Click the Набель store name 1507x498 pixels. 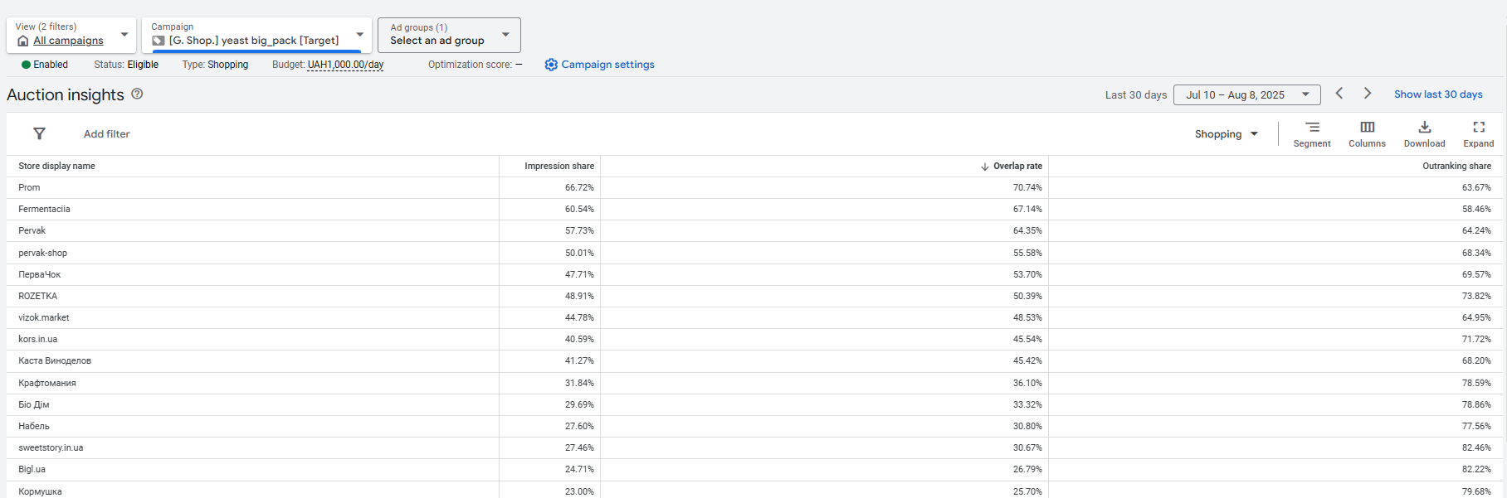33,427
